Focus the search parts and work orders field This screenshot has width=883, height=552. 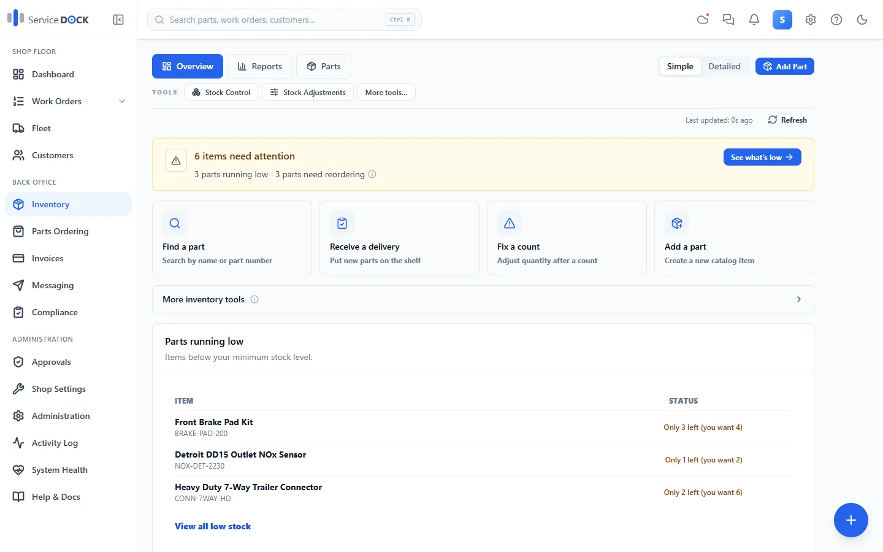(285, 20)
